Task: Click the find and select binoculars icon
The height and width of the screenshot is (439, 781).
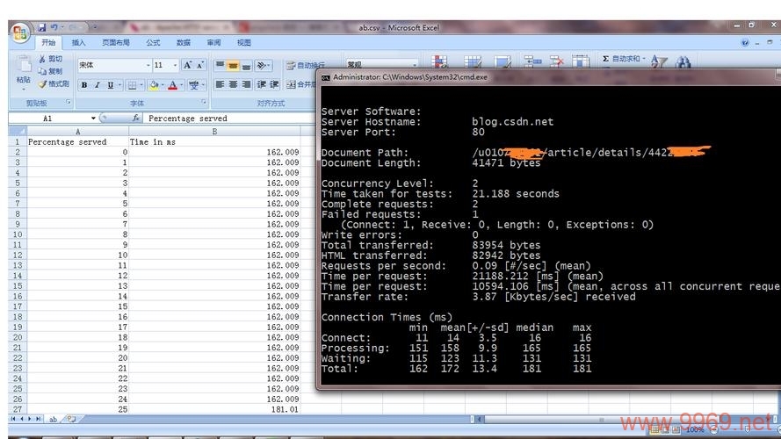Action: (x=683, y=61)
